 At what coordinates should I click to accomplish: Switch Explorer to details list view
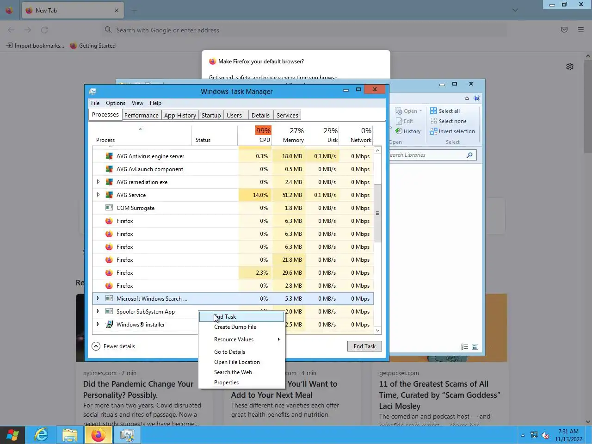[465, 347]
